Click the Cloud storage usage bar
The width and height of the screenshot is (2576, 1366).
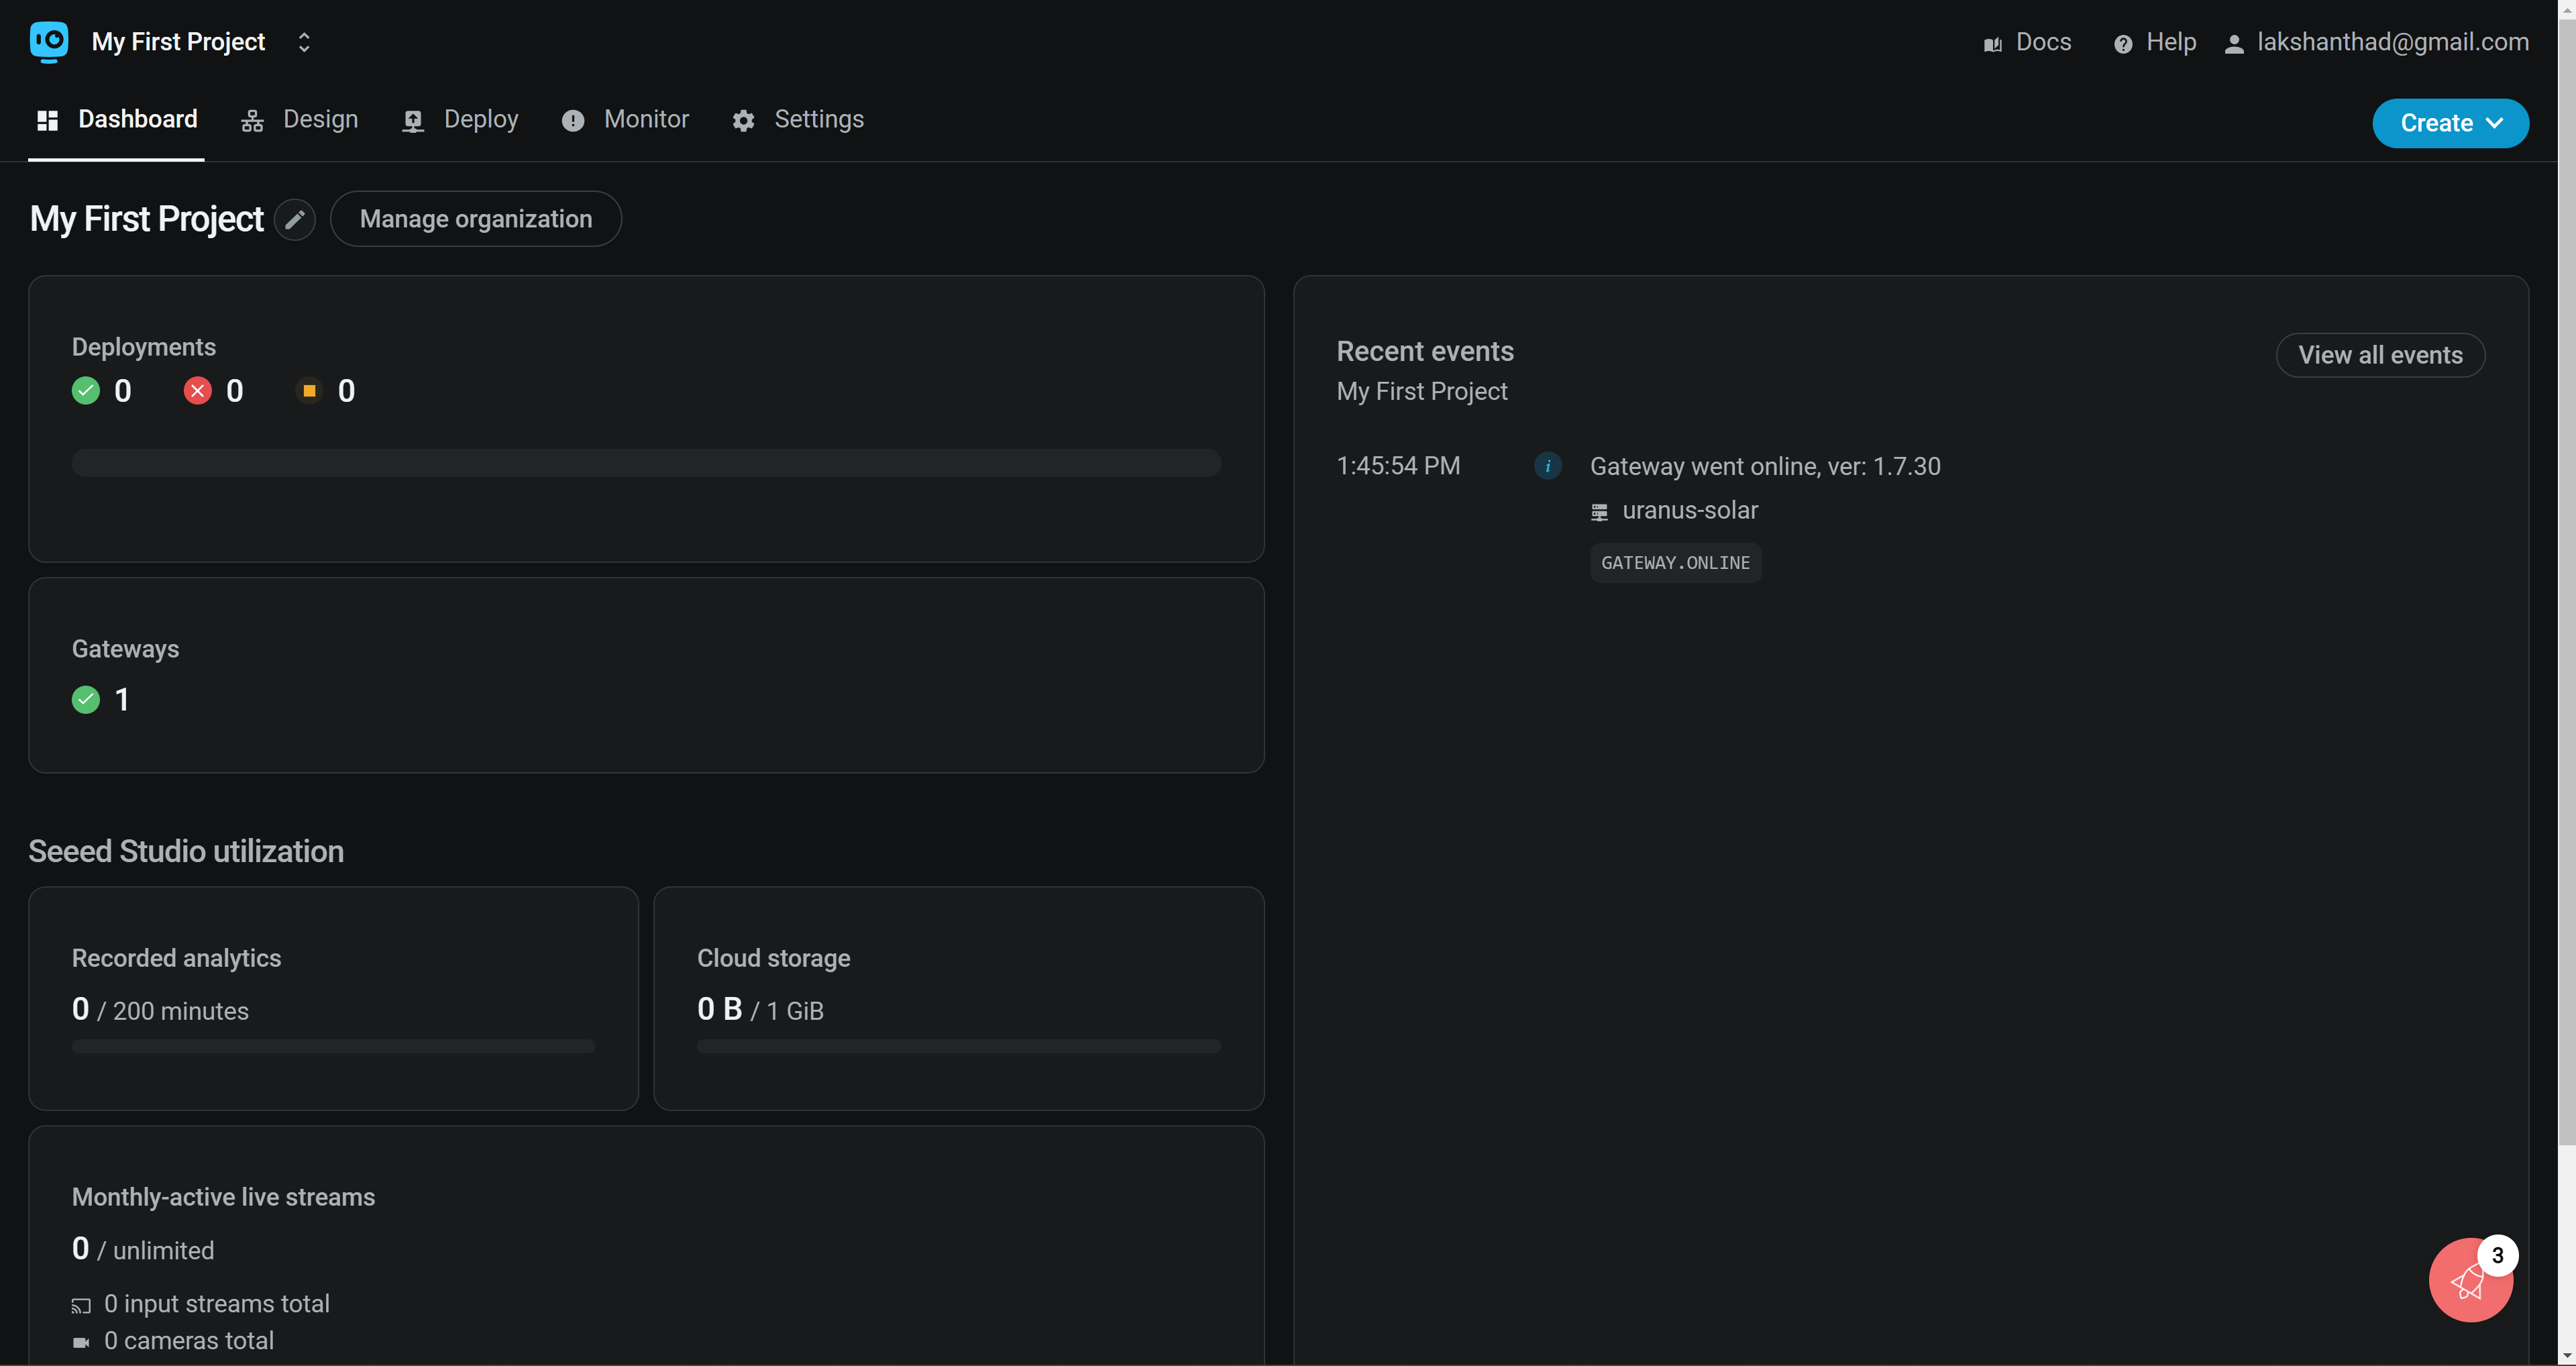959,1046
